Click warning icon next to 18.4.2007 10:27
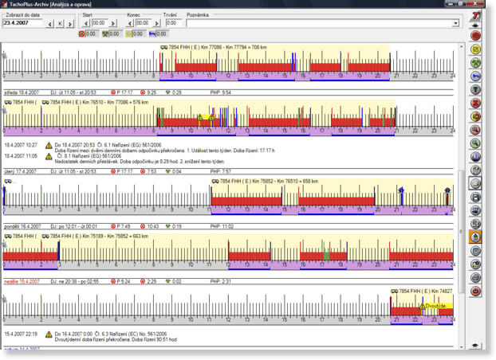The height and width of the screenshot is (360, 496). click(x=49, y=146)
